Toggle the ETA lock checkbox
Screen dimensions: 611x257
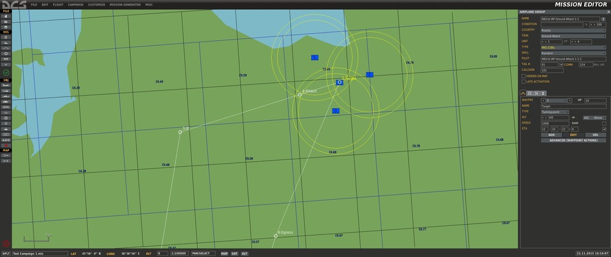604,129
